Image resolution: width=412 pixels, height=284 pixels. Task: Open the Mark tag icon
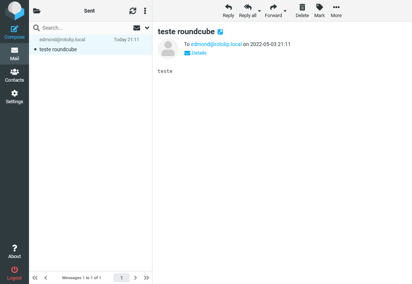[x=319, y=7]
